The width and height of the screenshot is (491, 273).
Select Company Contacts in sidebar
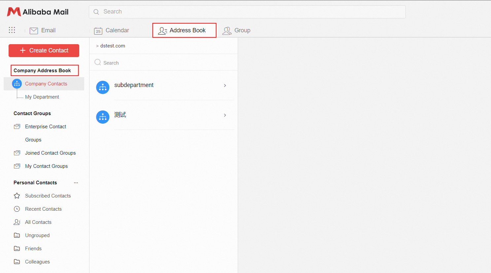click(x=44, y=84)
